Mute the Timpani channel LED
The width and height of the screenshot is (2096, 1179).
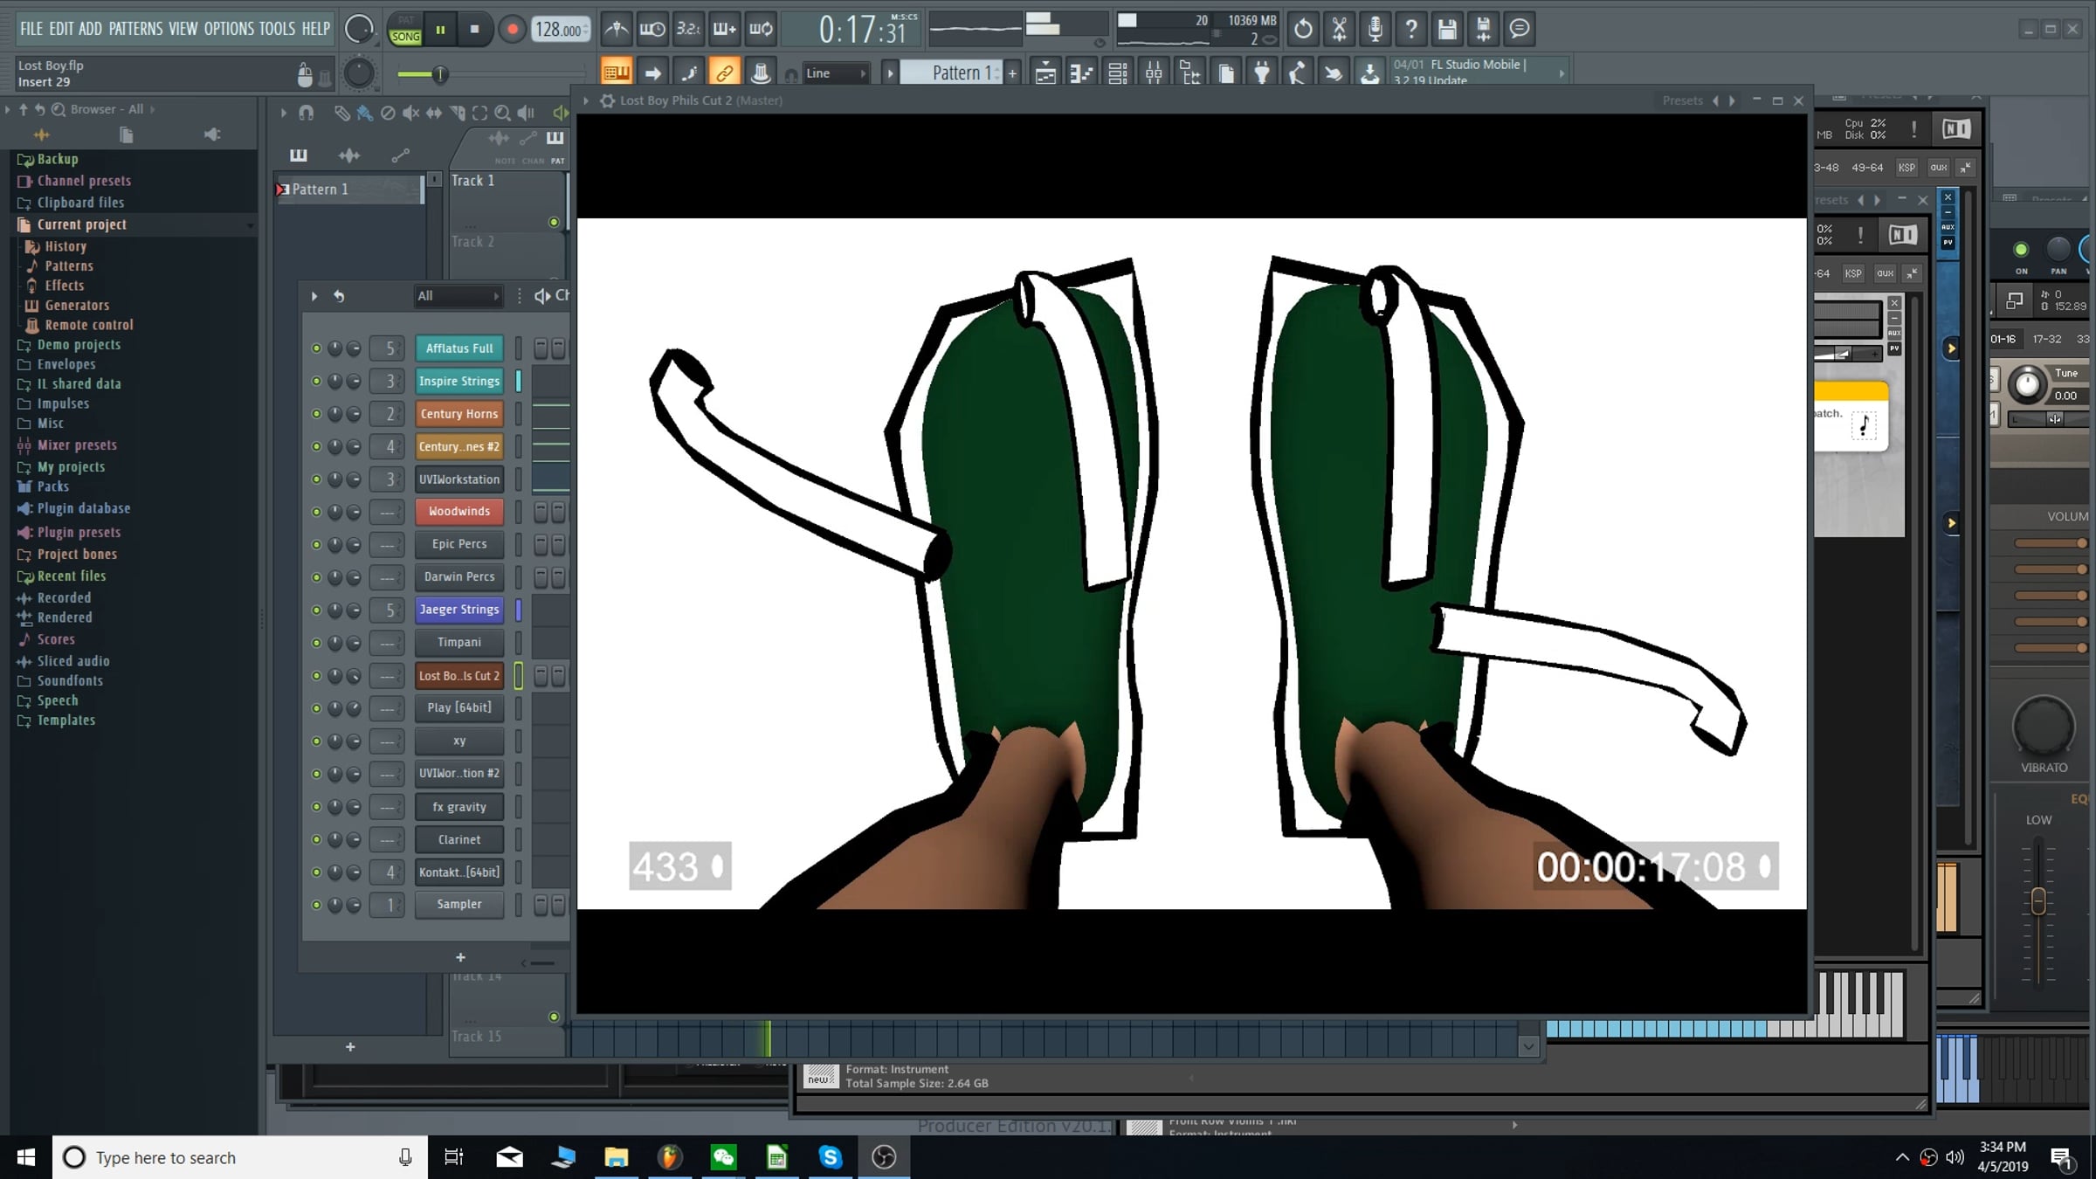point(316,643)
